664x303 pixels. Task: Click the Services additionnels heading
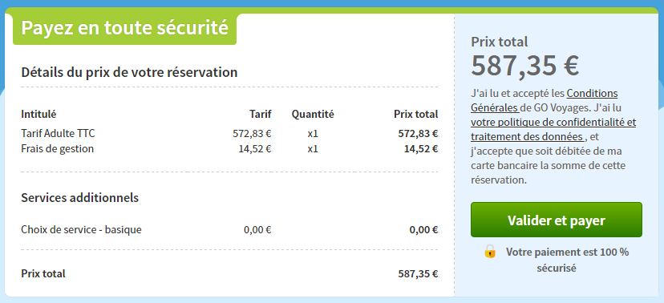80,198
